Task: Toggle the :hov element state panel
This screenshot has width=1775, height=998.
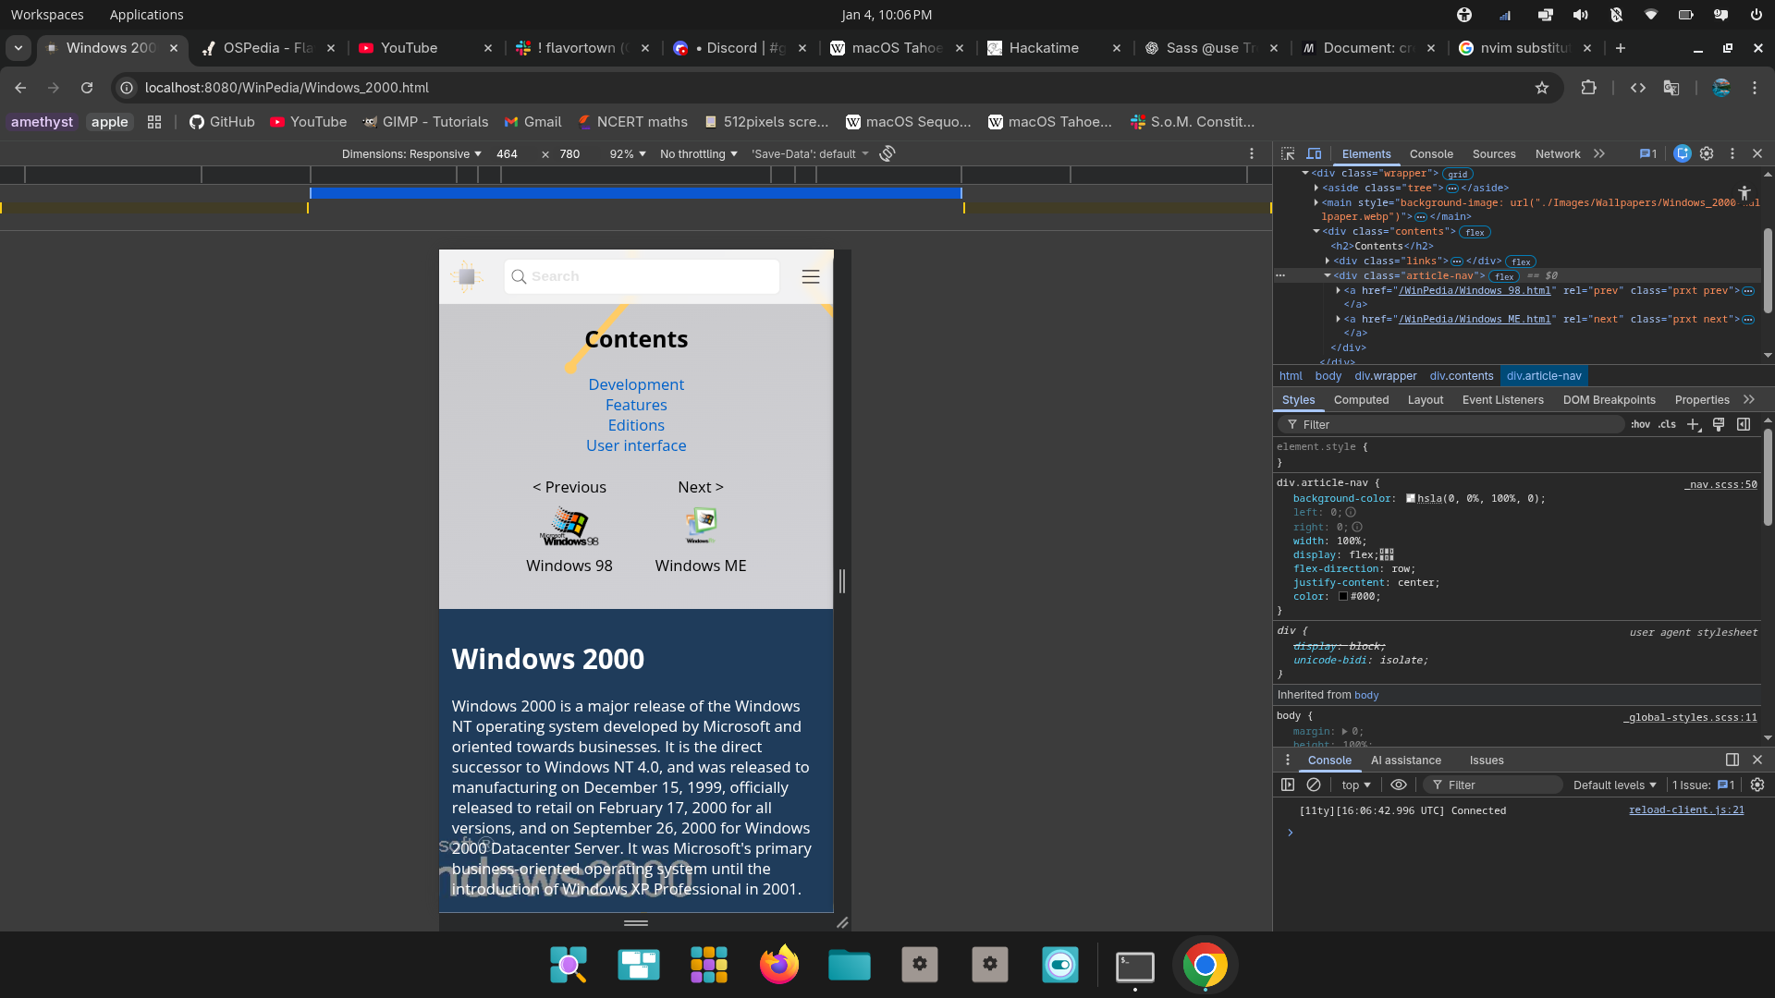Action: [1640, 424]
